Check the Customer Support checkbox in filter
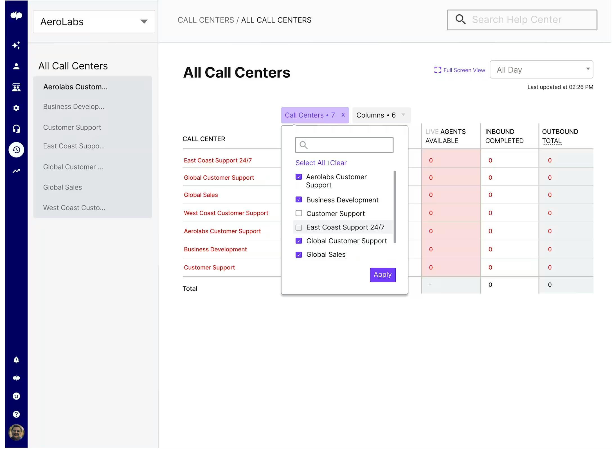This screenshot has width=612, height=449. 299,213
